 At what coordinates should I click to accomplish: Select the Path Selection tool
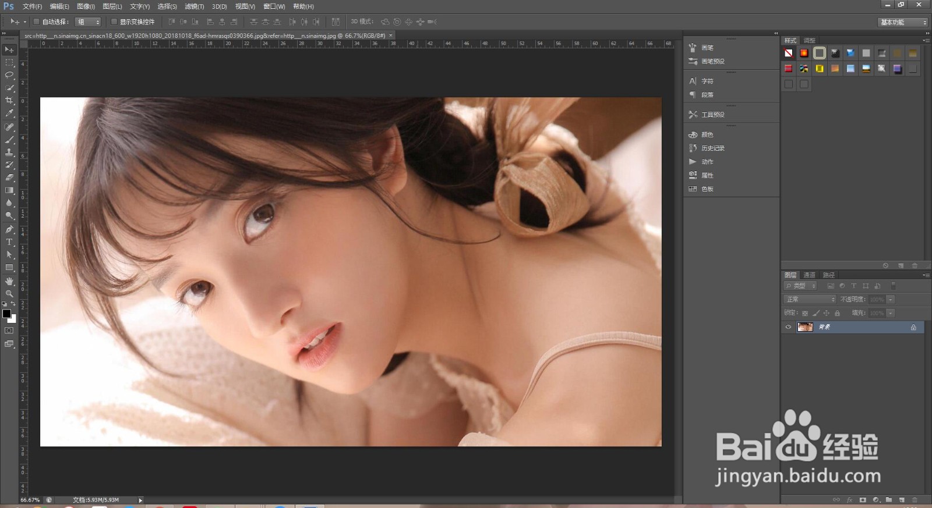point(9,255)
